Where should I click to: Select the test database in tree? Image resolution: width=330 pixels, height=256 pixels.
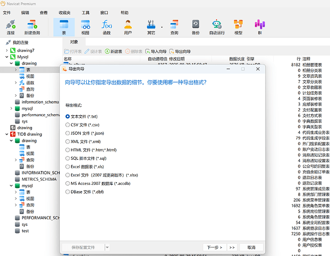(x=25, y=231)
